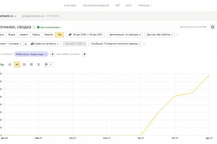Select the Неделя period tab
Viewport: 217px width, 144px height.
(24, 34)
